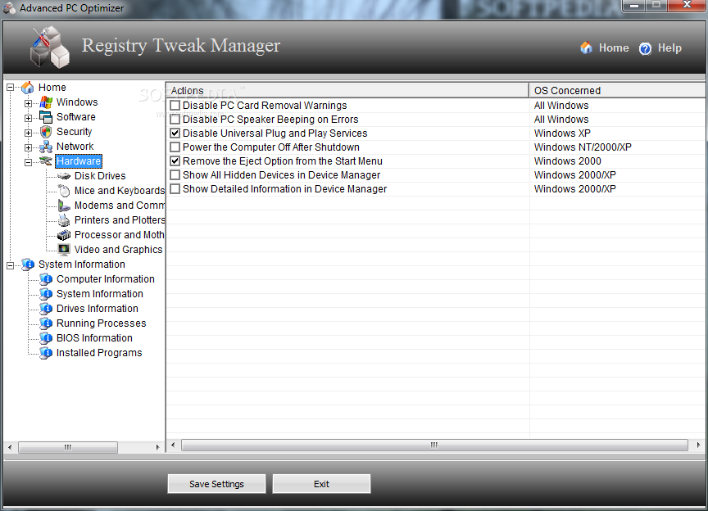Click the Security shield icon in tree

click(x=46, y=132)
